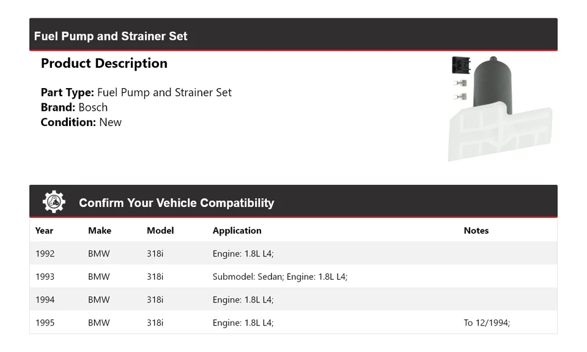
Task: Click the To 12/1994 note
Action: (x=487, y=323)
